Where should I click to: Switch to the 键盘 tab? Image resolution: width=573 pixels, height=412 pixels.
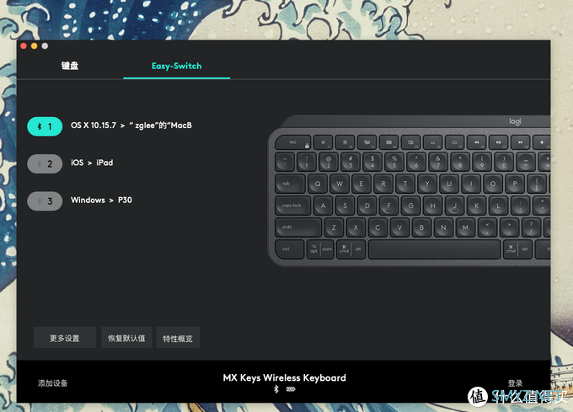point(70,66)
